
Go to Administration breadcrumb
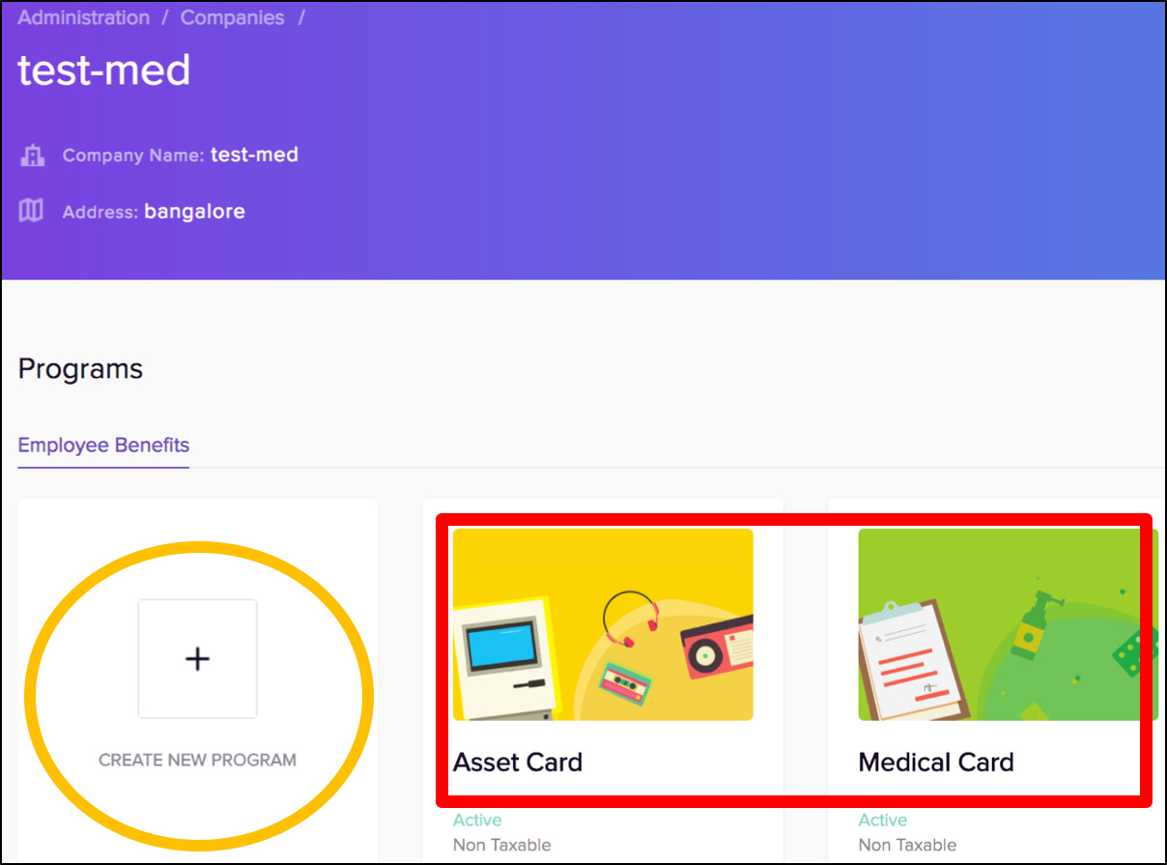pyautogui.click(x=84, y=18)
